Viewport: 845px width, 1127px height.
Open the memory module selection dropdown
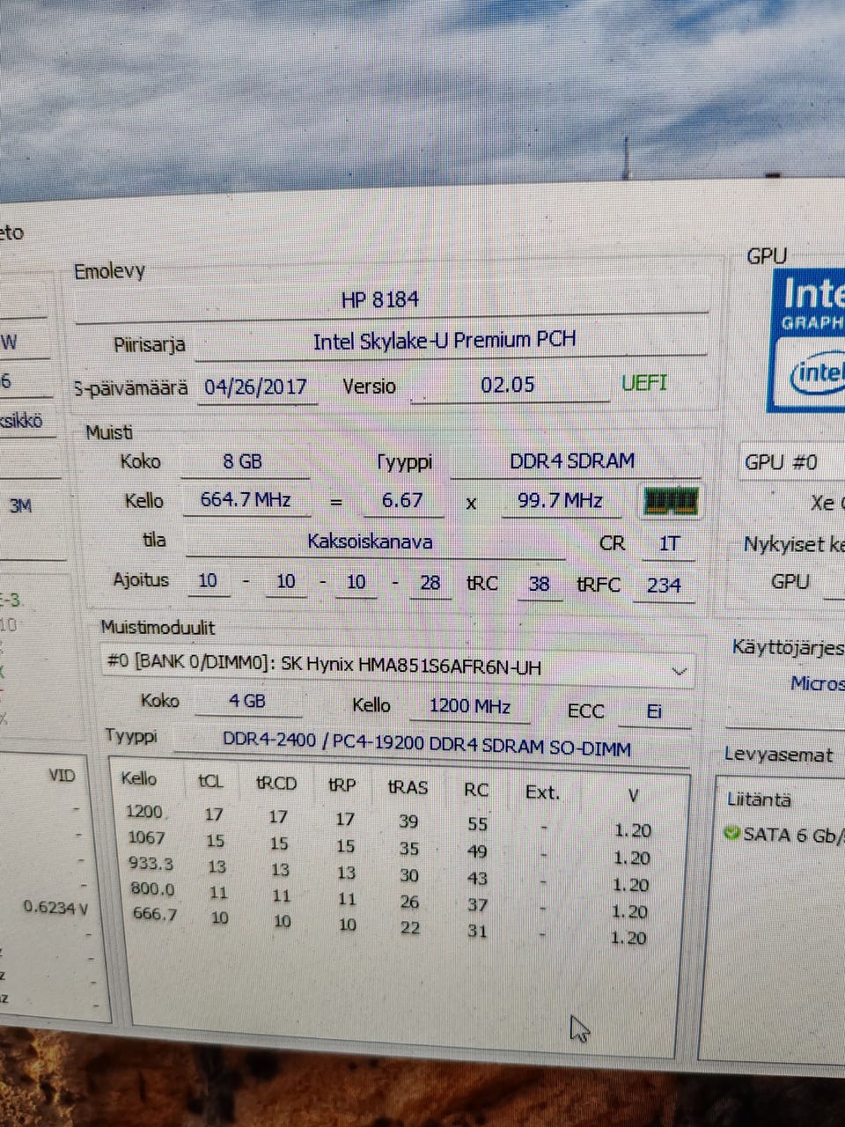point(398,665)
